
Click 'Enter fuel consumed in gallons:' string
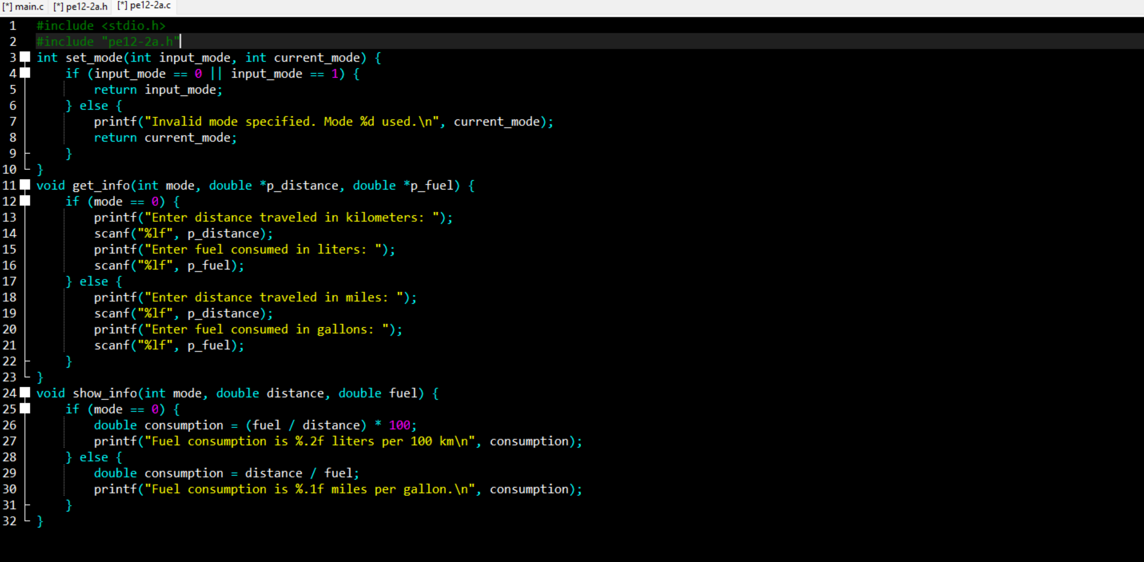point(267,329)
